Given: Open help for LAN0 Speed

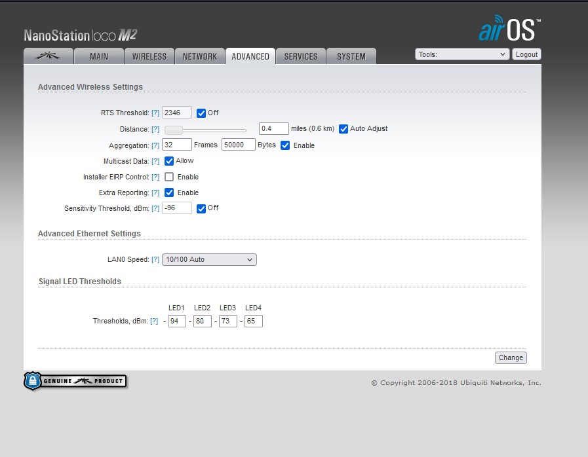Looking at the screenshot, I should (155, 259).
